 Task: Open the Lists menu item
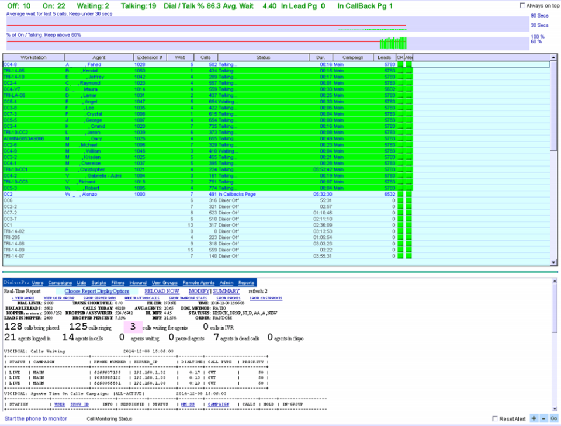82,283
